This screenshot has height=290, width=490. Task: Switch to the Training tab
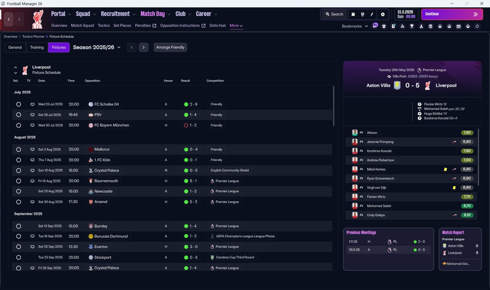click(37, 47)
